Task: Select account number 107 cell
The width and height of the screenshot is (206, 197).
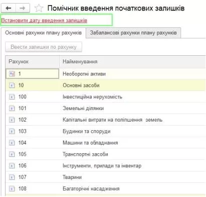Action: (33, 177)
